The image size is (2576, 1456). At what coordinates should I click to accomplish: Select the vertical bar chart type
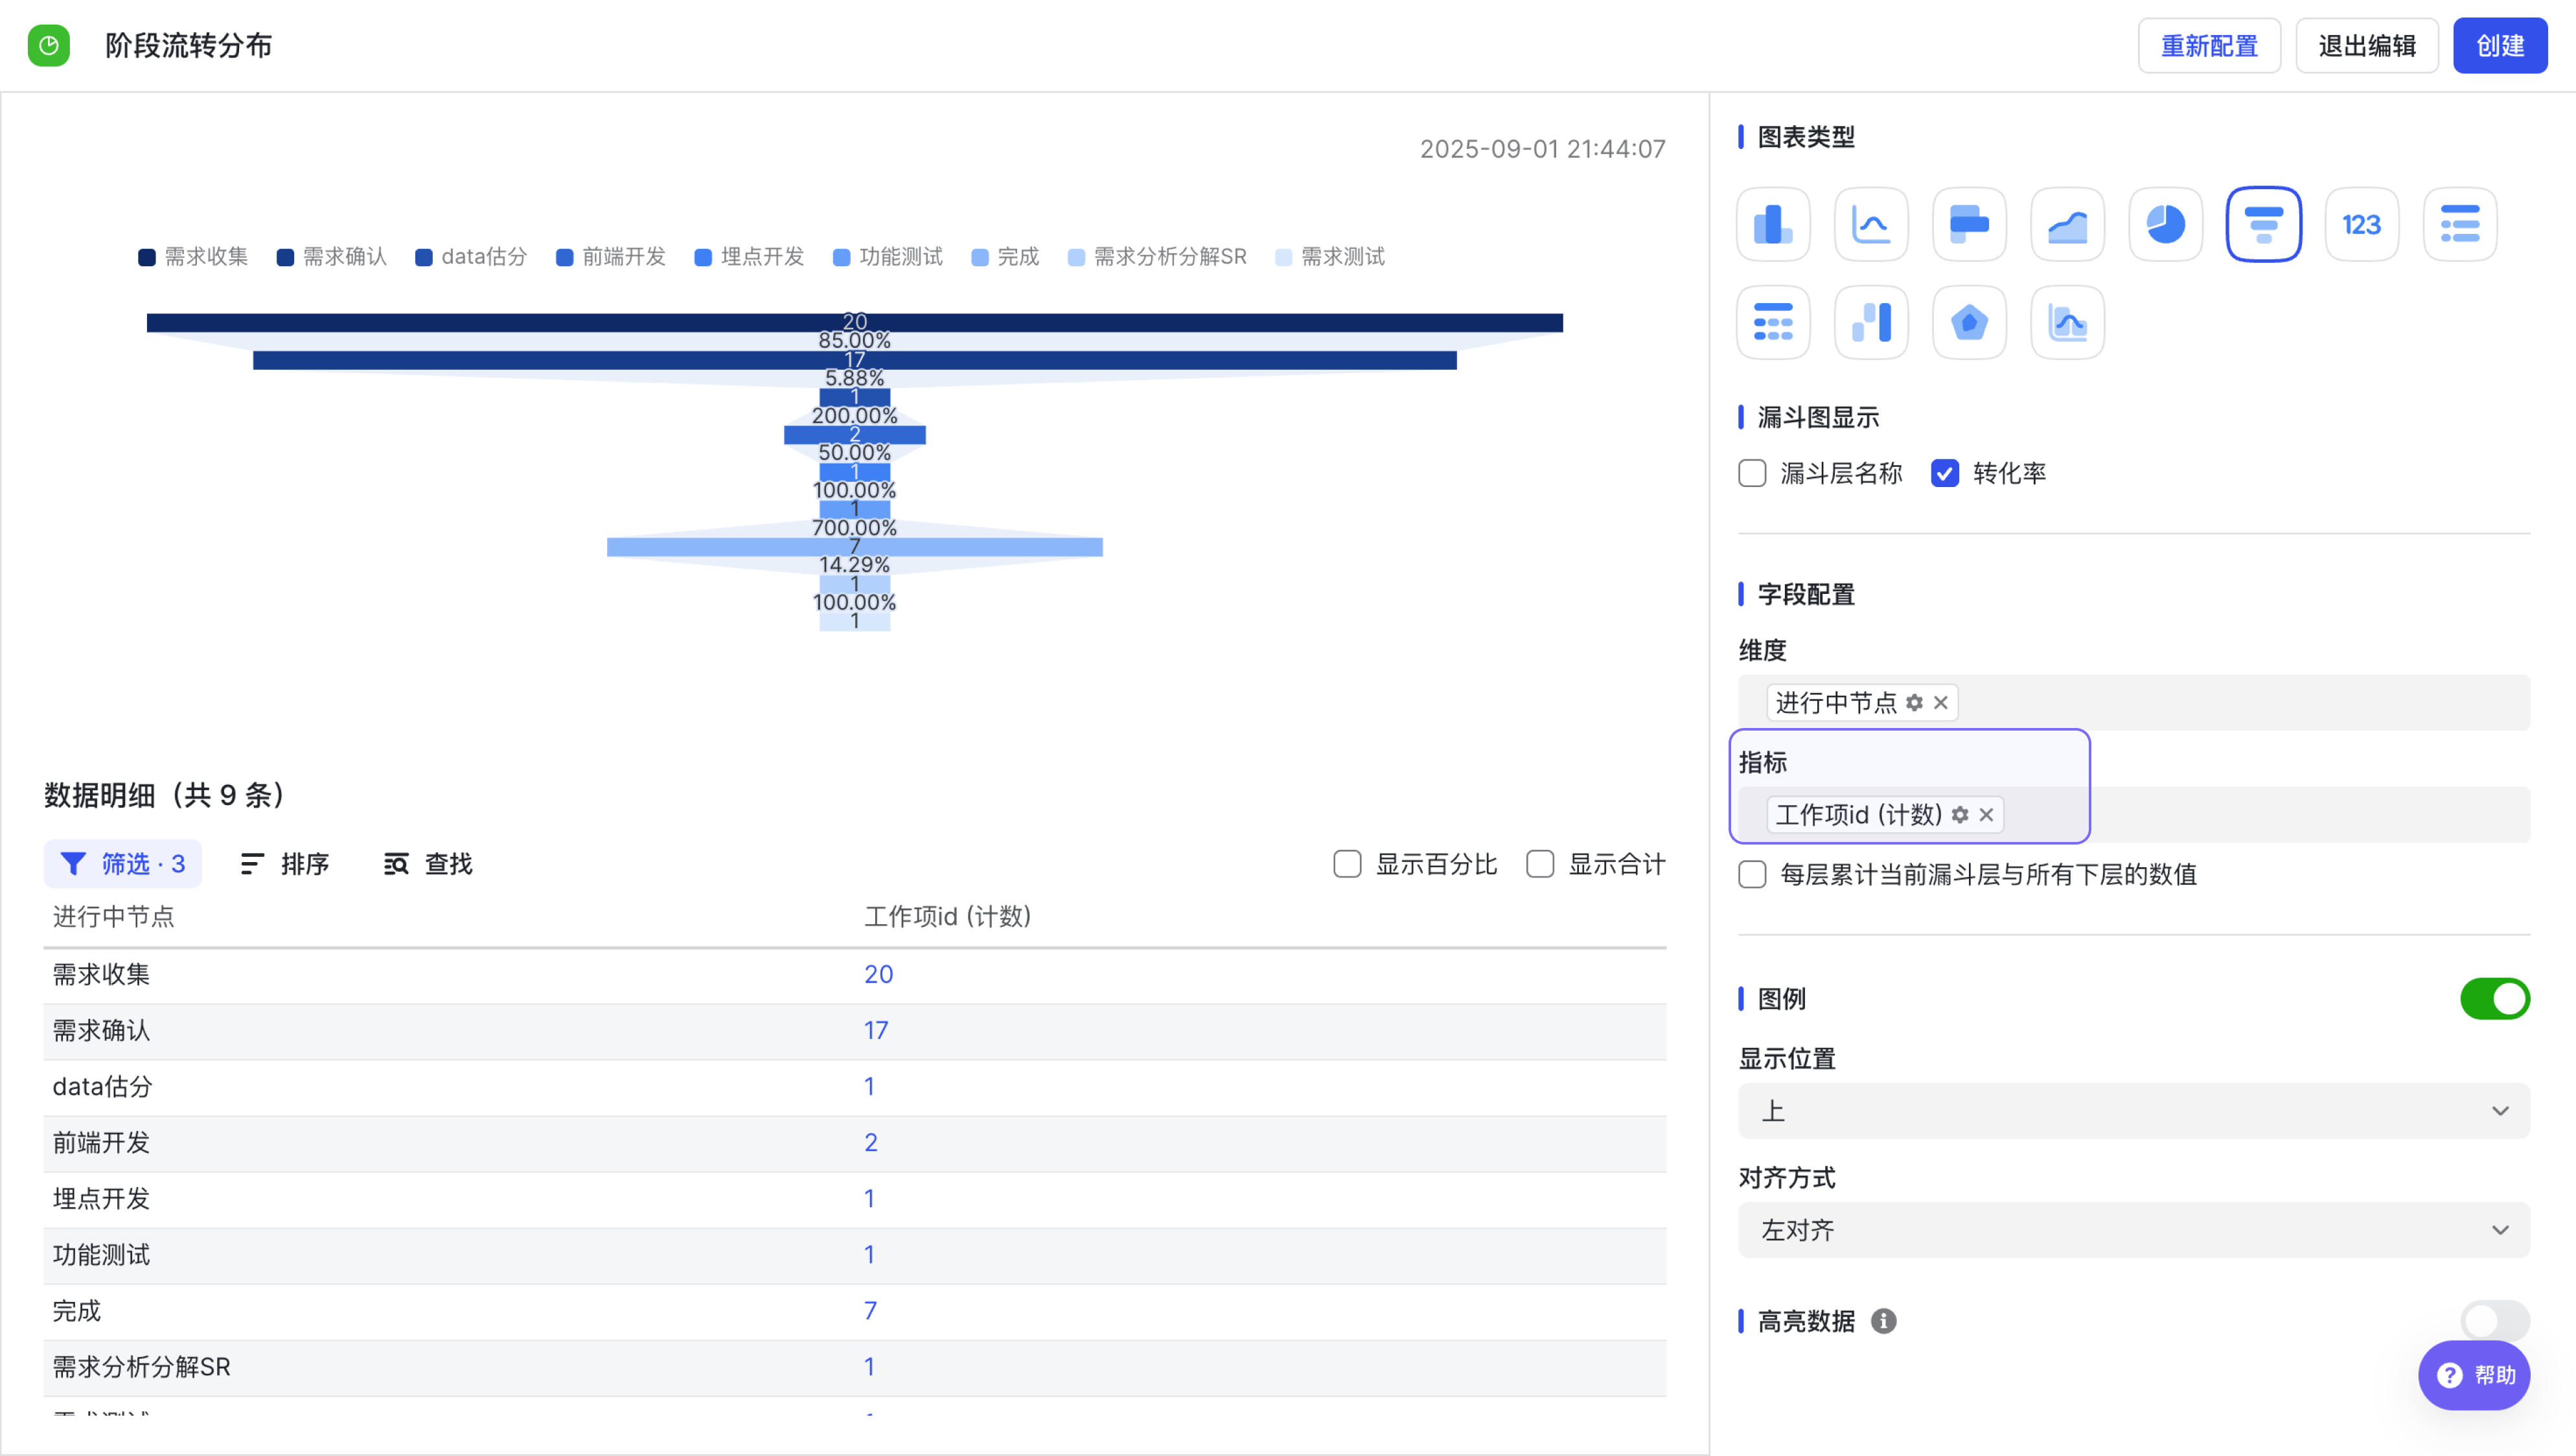[x=1773, y=224]
